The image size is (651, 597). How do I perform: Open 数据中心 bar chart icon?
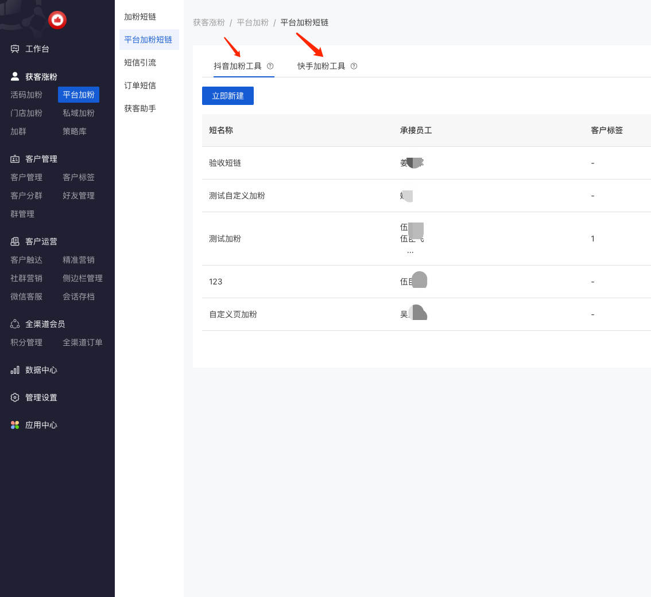[x=15, y=370]
